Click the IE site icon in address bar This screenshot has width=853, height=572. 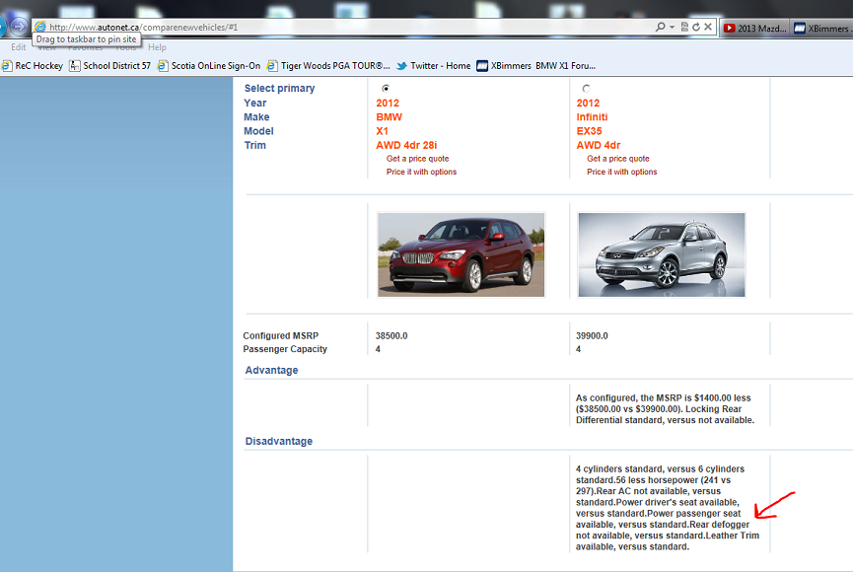(x=40, y=27)
